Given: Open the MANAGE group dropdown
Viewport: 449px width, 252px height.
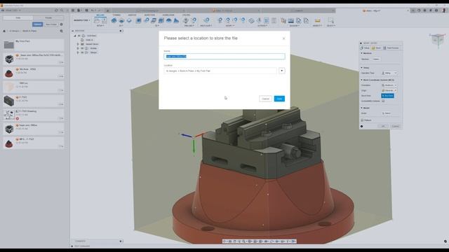Looking at the screenshot, I should click(x=295, y=26).
